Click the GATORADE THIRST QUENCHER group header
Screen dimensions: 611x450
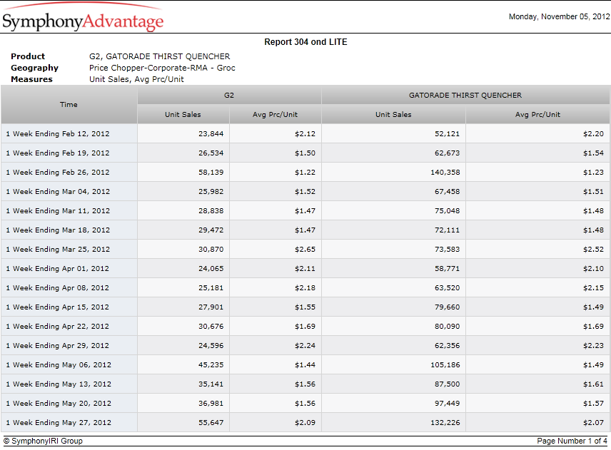pyautogui.click(x=465, y=96)
